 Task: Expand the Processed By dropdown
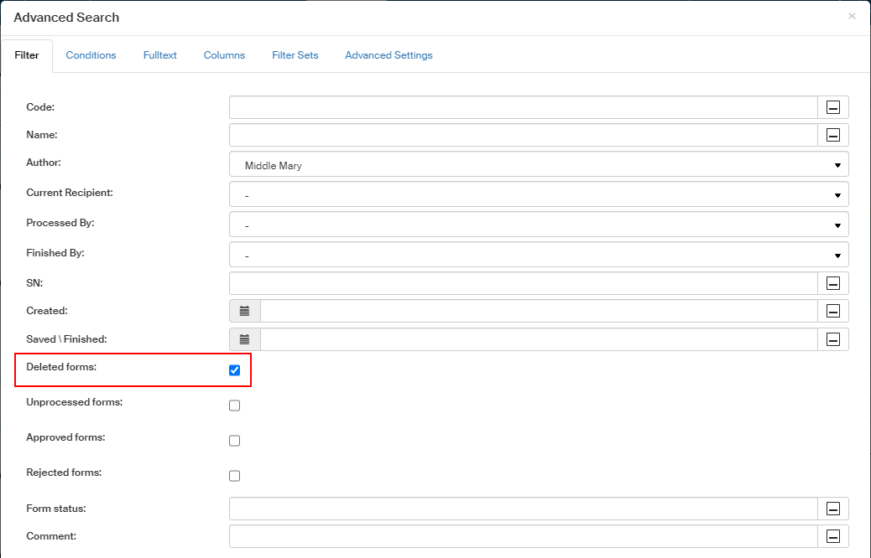[539, 225]
